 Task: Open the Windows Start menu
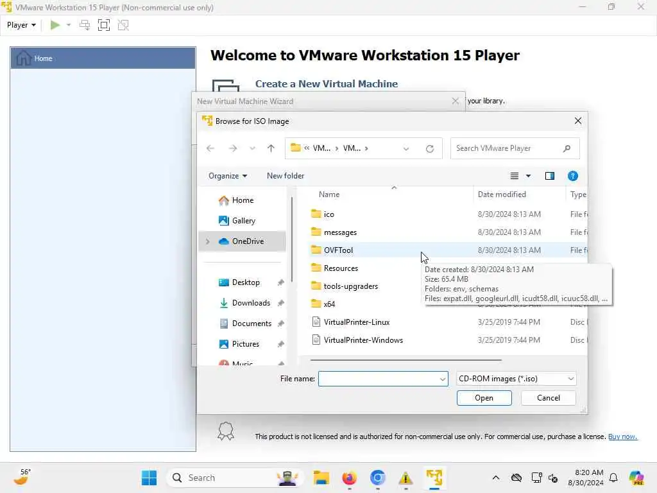tap(149, 478)
